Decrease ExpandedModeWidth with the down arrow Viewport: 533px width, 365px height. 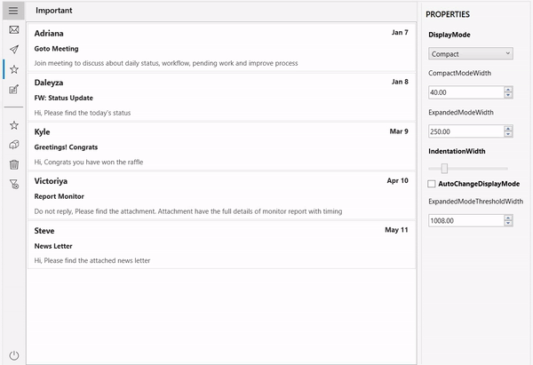tap(508, 134)
